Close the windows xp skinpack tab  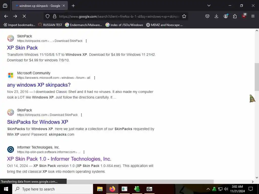[63, 6]
